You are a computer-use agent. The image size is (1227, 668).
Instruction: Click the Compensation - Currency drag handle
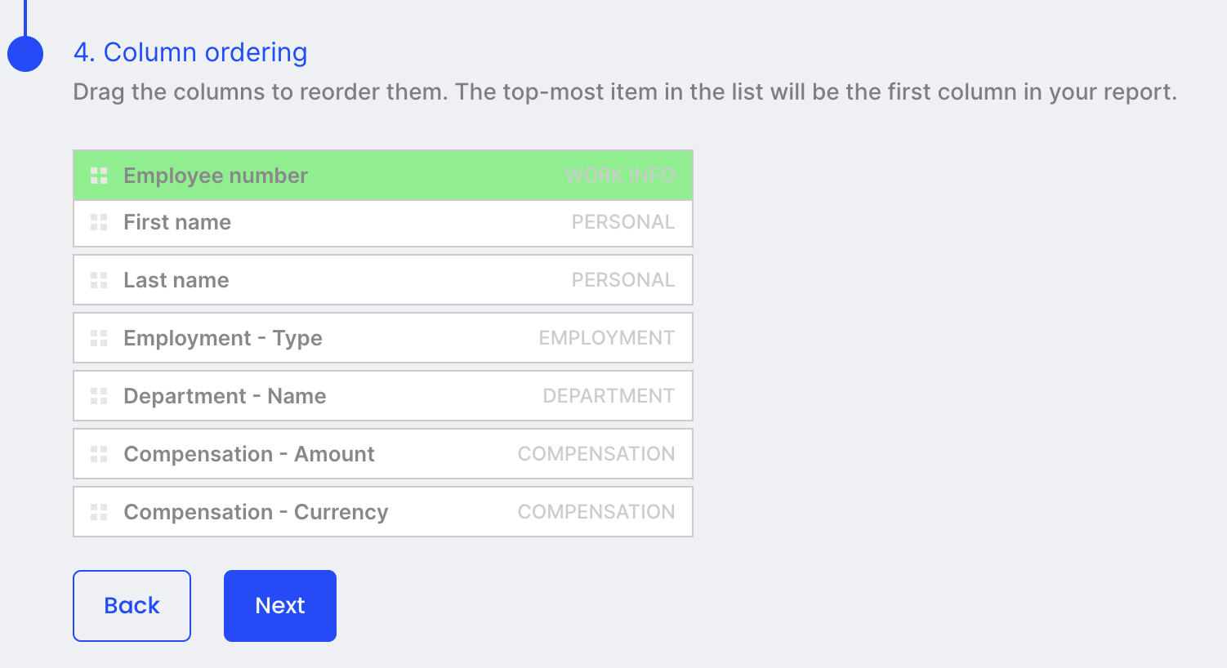coord(99,512)
